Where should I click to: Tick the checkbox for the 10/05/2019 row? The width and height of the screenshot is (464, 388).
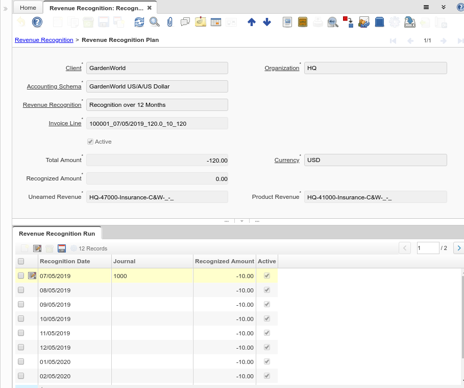[x=21, y=318]
